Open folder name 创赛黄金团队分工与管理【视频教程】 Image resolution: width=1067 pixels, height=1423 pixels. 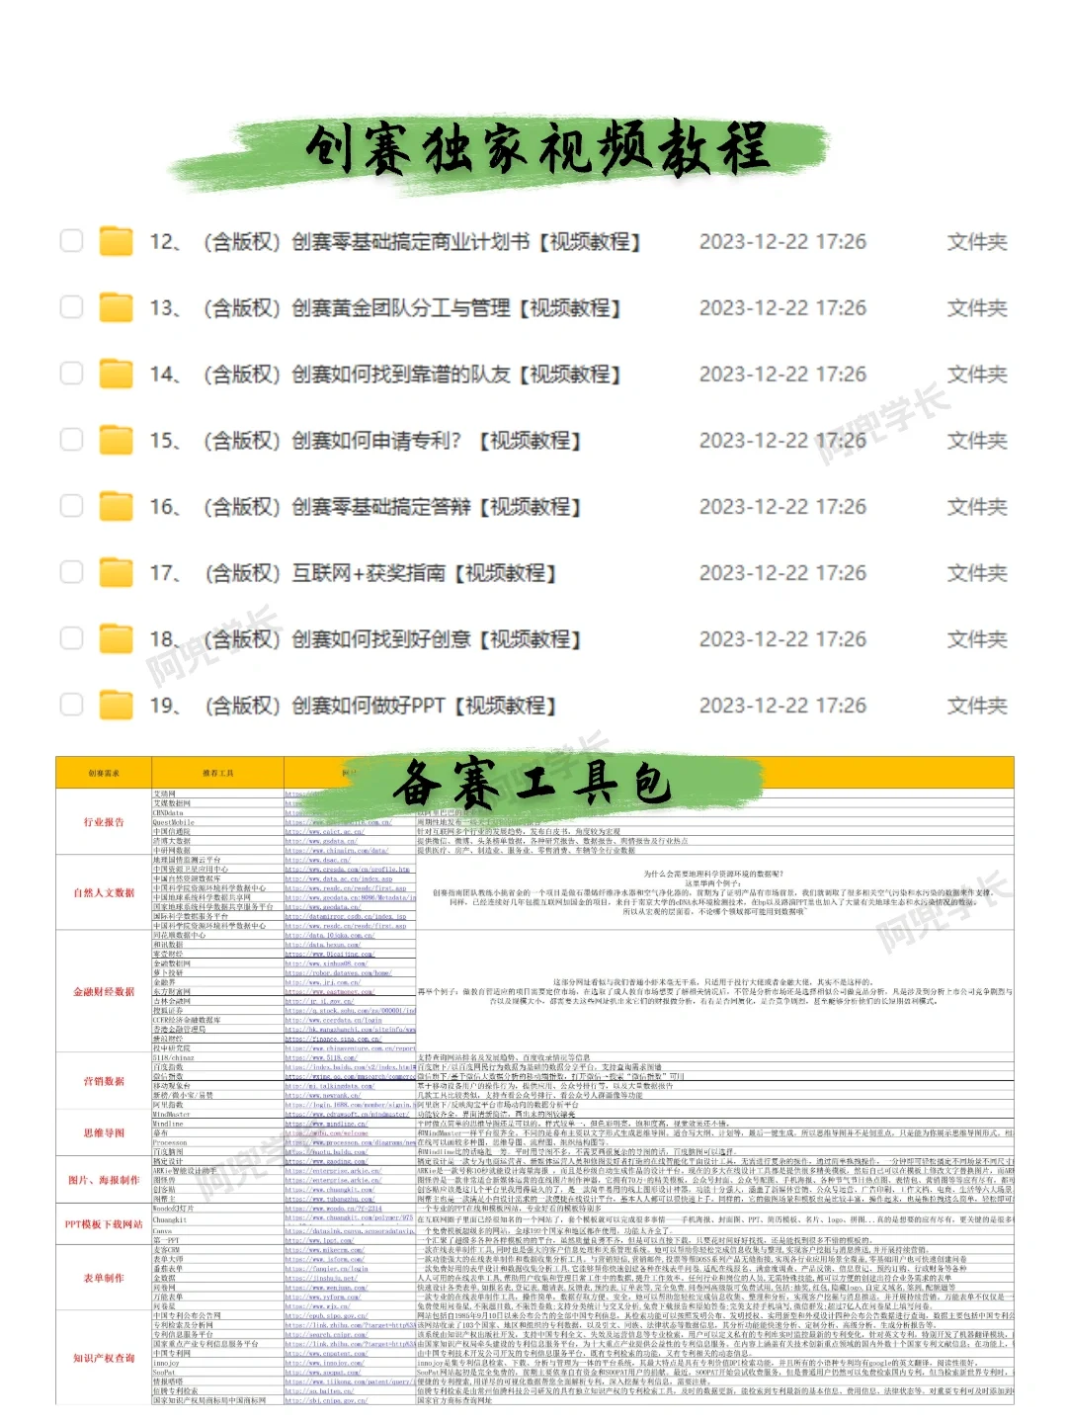click(x=456, y=308)
